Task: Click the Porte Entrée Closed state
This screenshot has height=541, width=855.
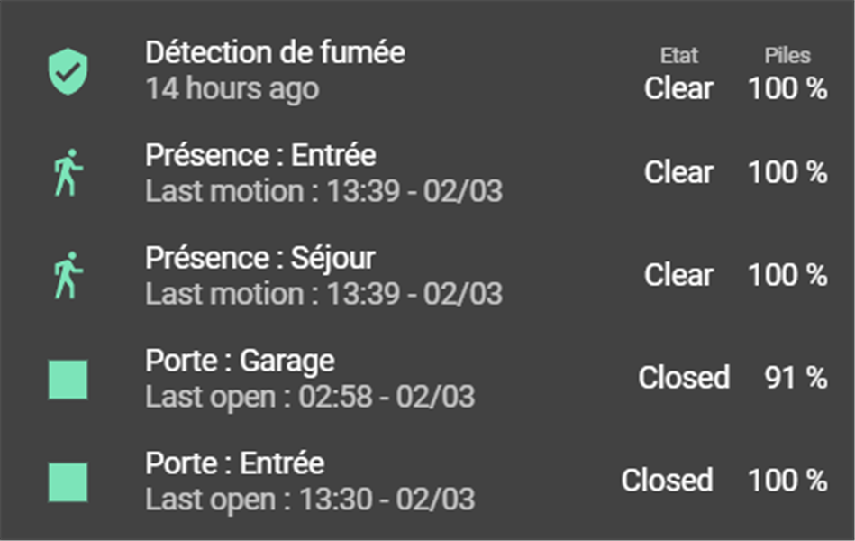Action: pos(667,480)
